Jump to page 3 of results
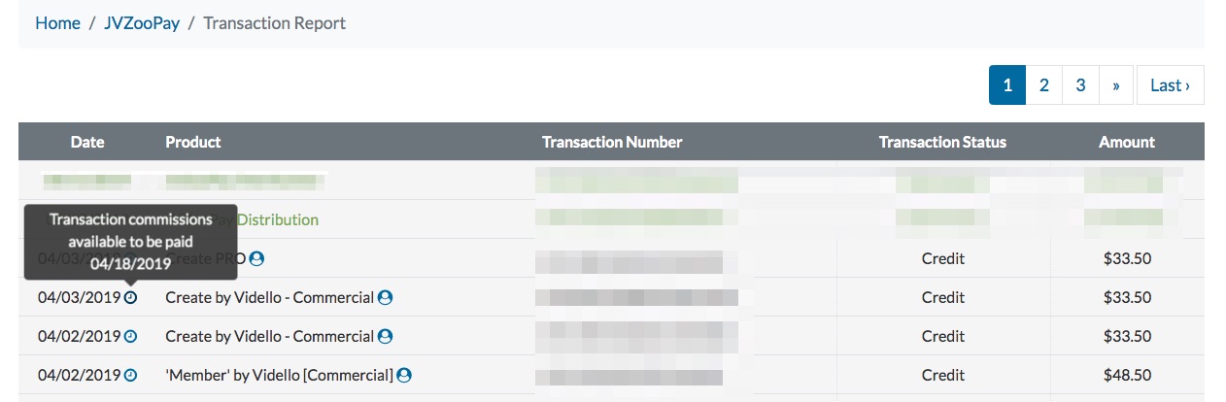Viewport: 1226px width, 402px height. [1080, 85]
